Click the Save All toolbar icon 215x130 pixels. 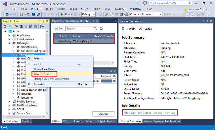38,14
